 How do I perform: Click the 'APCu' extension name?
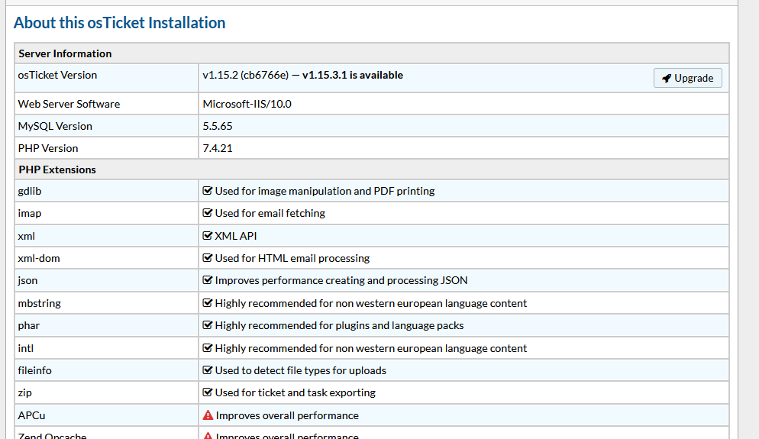(x=31, y=416)
